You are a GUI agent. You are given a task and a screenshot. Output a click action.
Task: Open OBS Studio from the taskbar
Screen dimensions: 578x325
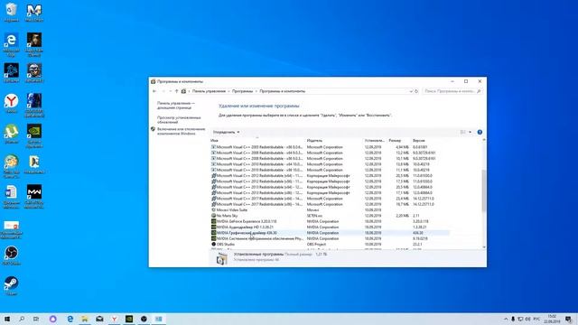click(144, 319)
